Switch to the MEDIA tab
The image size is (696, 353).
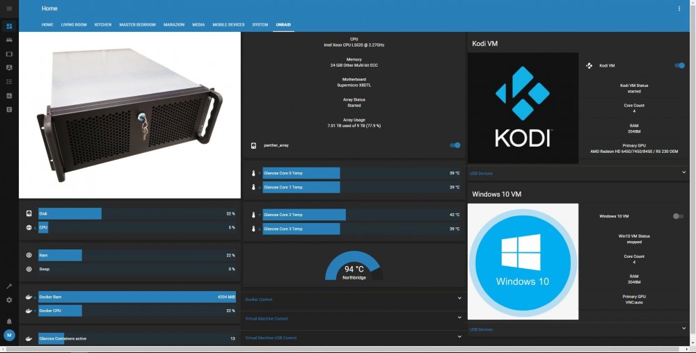pos(198,25)
